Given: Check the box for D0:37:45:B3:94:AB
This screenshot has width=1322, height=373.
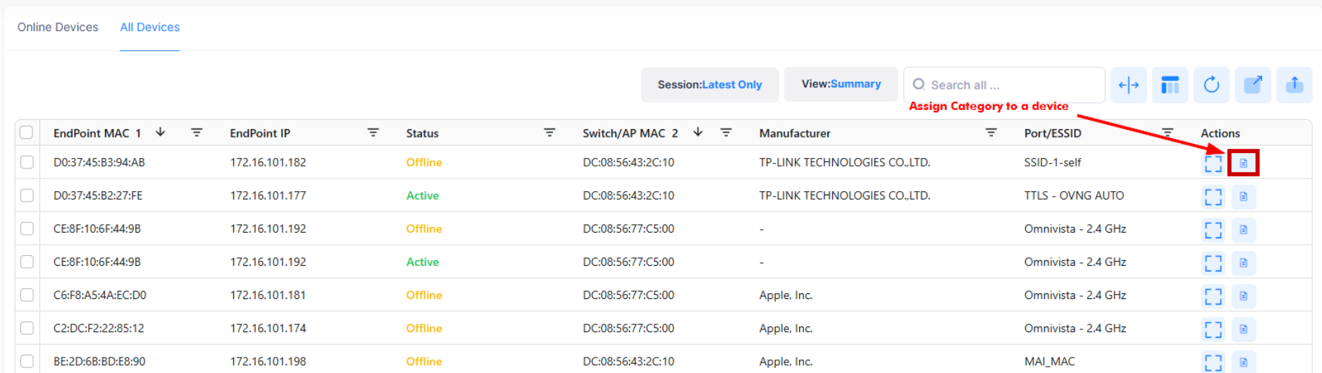Looking at the screenshot, I should click(27, 162).
